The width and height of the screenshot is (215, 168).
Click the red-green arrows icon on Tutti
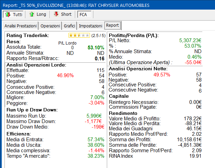pos(8,14)
